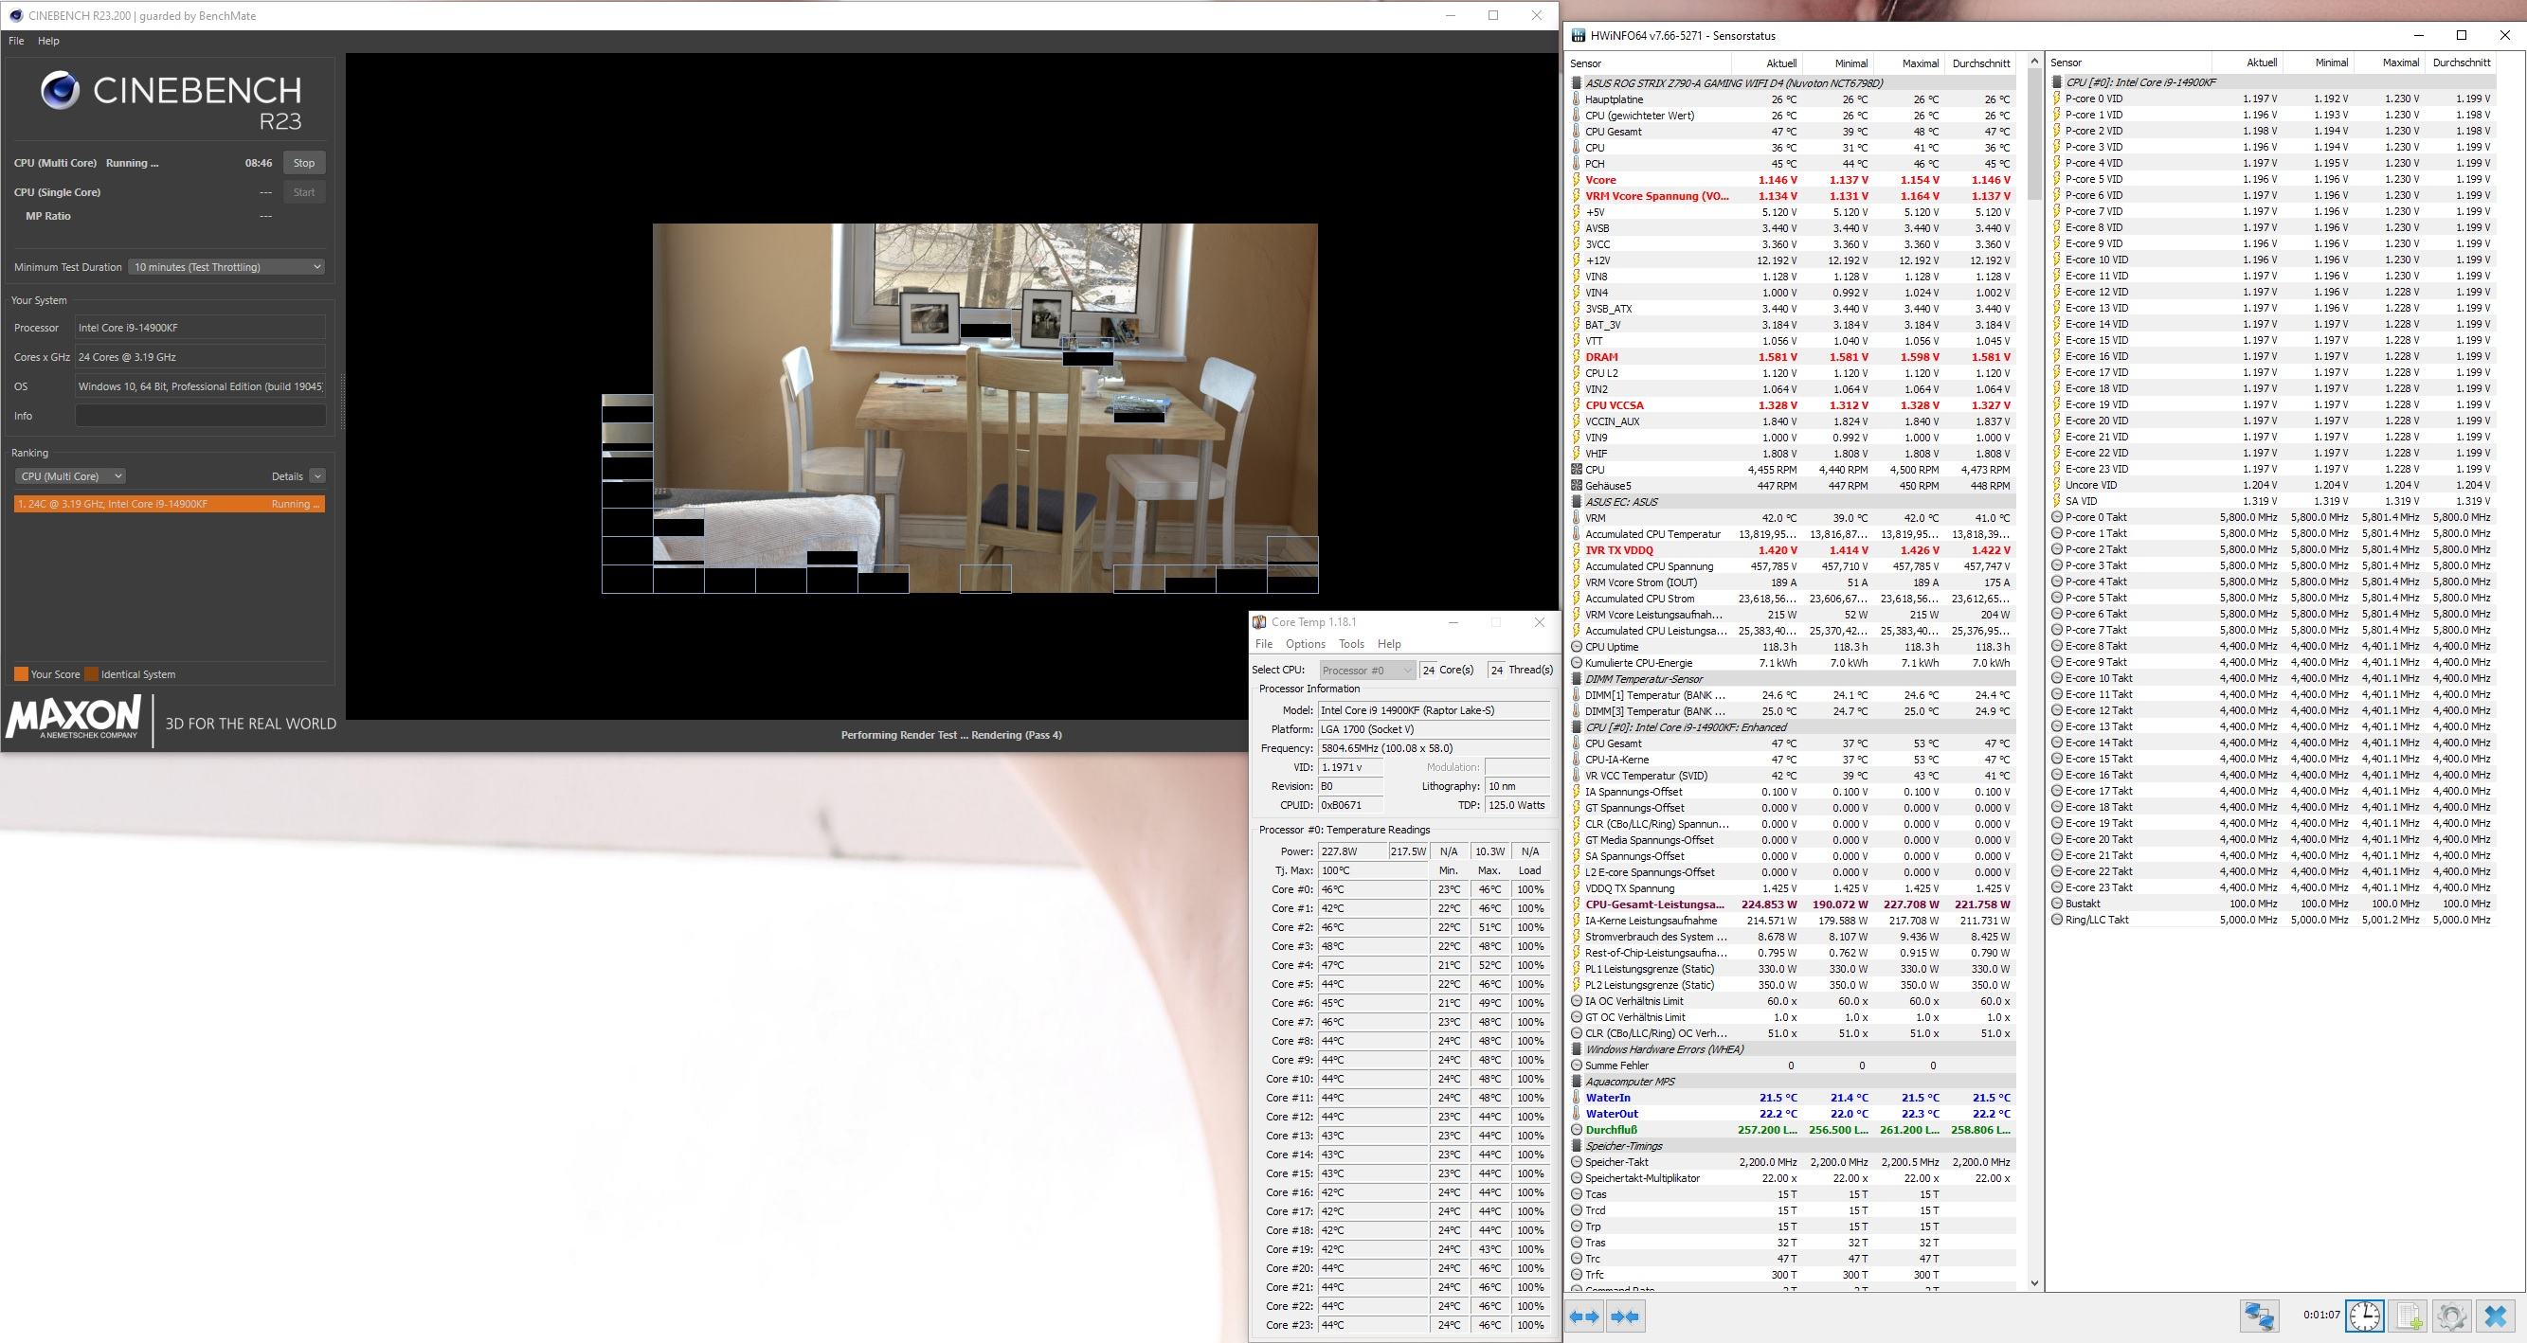Stop the running multi core test
2527x1343 pixels.
coord(304,163)
